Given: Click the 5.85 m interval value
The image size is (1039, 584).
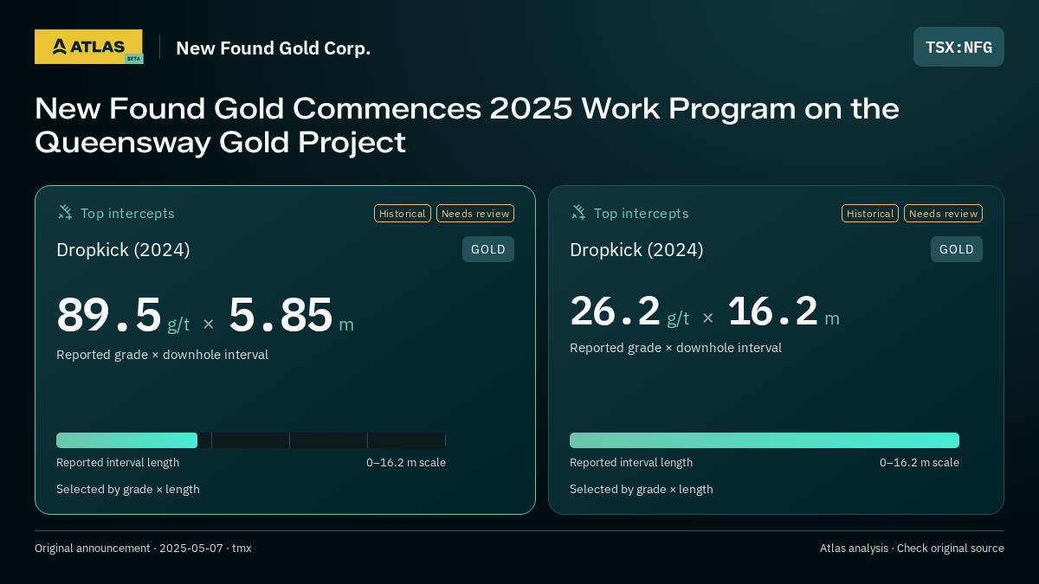Looking at the screenshot, I should 291,315.
